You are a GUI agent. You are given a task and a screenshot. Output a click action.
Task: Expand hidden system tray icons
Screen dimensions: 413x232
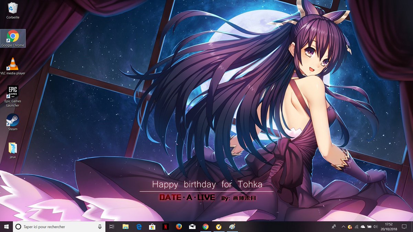click(x=343, y=227)
